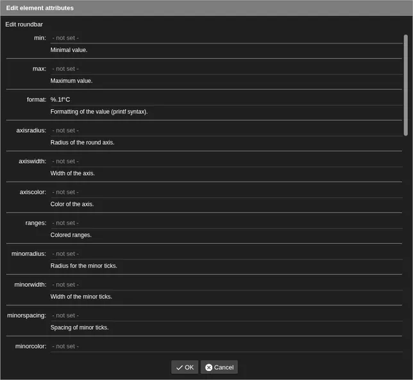The image size is (413, 380).
Task: Click the 'axiscolor:' label
Action: (x=33, y=192)
